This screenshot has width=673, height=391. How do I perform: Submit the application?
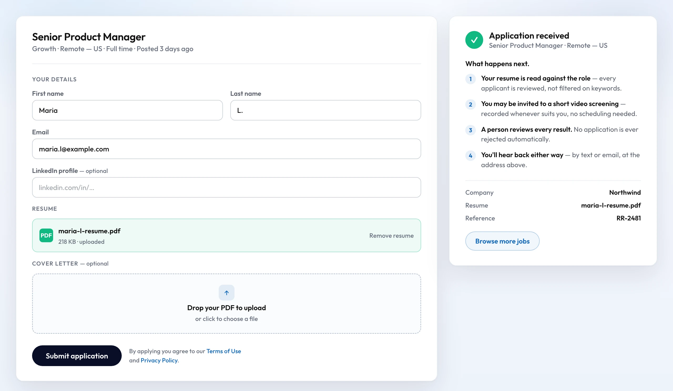pyautogui.click(x=77, y=356)
